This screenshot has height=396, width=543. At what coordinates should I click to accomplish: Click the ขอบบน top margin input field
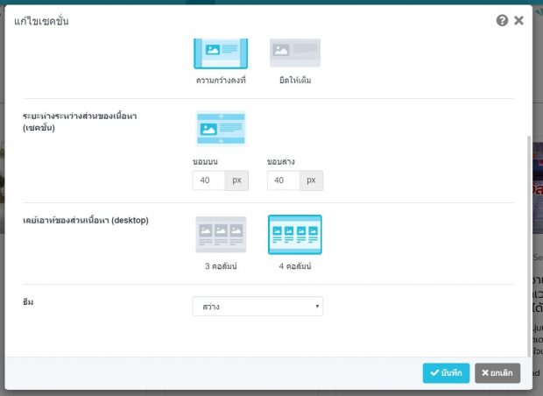208,180
